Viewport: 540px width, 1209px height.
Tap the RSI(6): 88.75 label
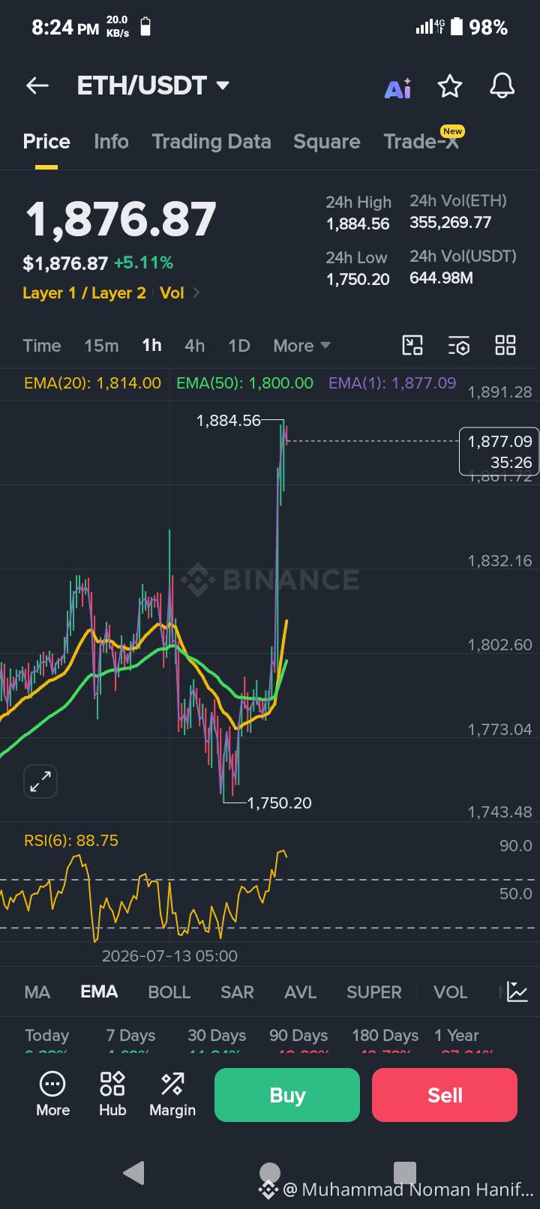click(x=71, y=841)
